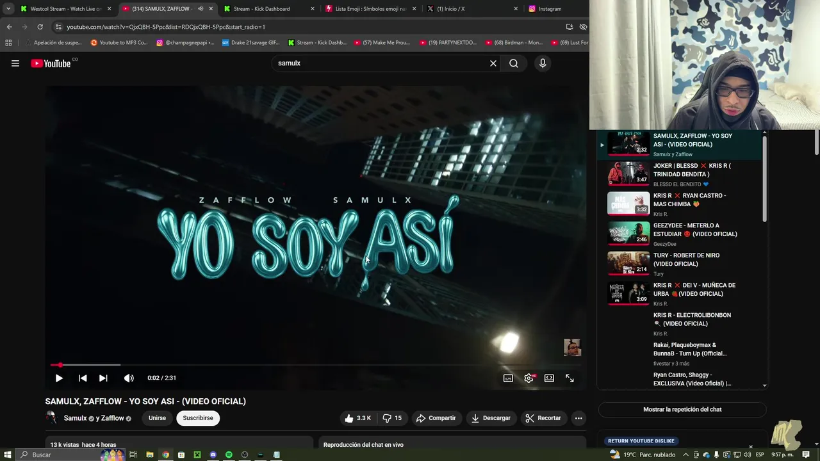Screen dimensions: 820x461
Task: Run search with magnifying glass button
Action: pos(514,63)
